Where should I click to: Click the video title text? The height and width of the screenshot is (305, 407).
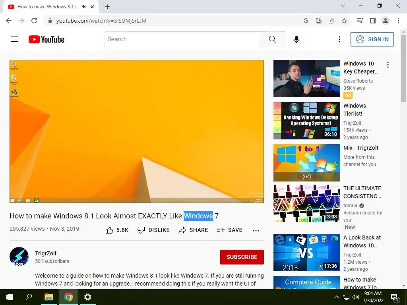[x=114, y=216]
